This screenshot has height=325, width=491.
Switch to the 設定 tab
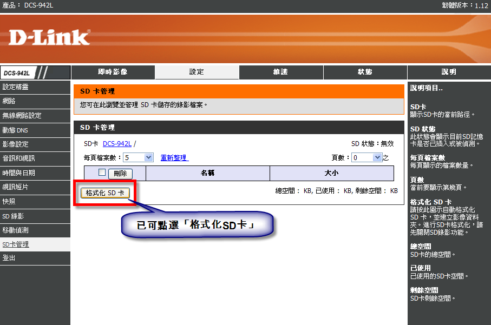(197, 72)
